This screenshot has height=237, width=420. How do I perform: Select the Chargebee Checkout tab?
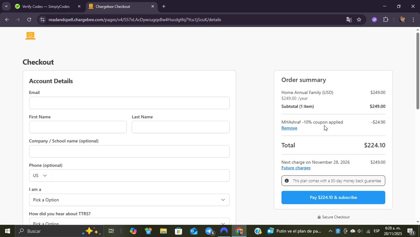point(113,6)
